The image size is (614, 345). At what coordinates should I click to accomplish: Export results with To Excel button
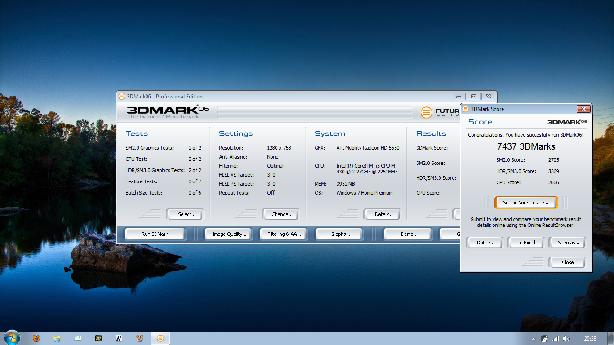526,243
